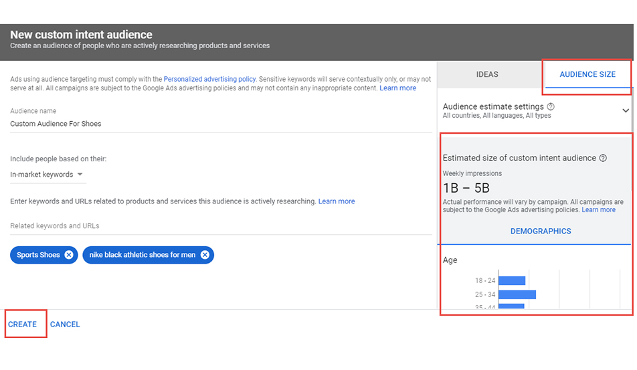This screenshot has width=637, height=370.
Task: Remove the nike black athletic shoes chip
Action: [x=205, y=255]
